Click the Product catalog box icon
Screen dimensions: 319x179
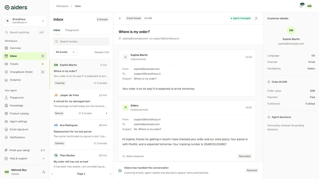(6, 113)
